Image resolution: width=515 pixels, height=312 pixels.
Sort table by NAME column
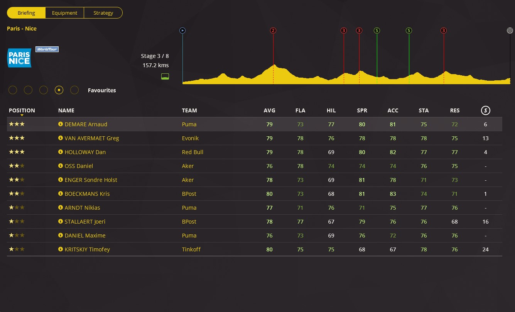pyautogui.click(x=66, y=110)
